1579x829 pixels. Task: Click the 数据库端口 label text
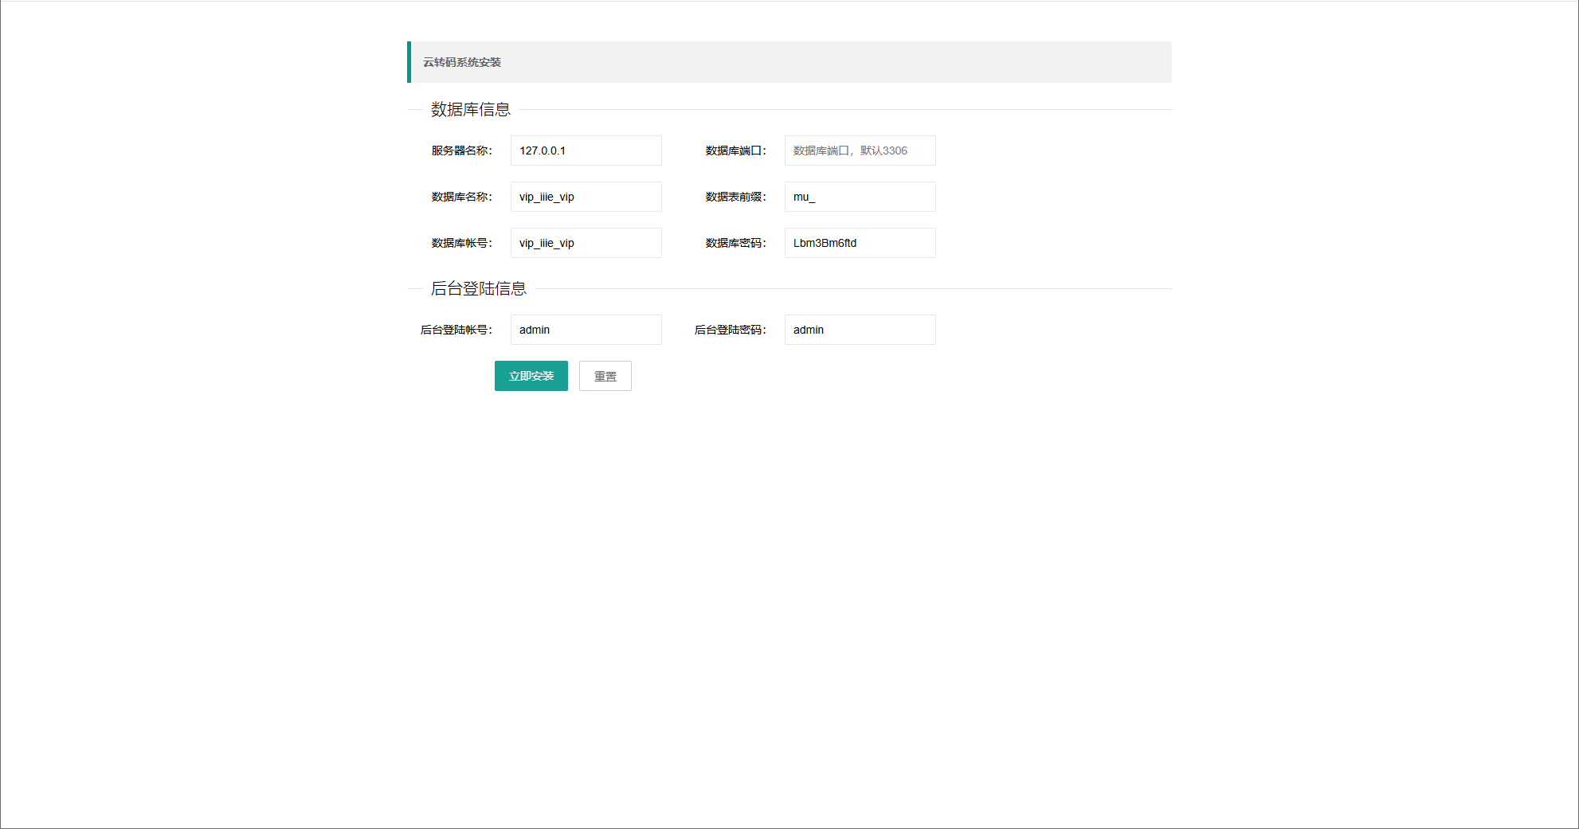[x=735, y=151]
